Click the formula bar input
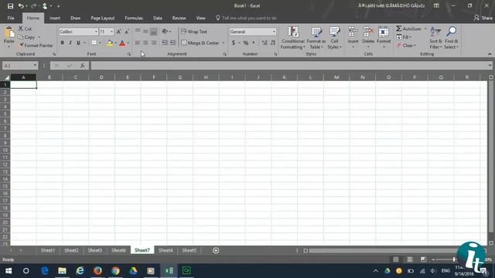The image size is (495, 278). [288, 66]
